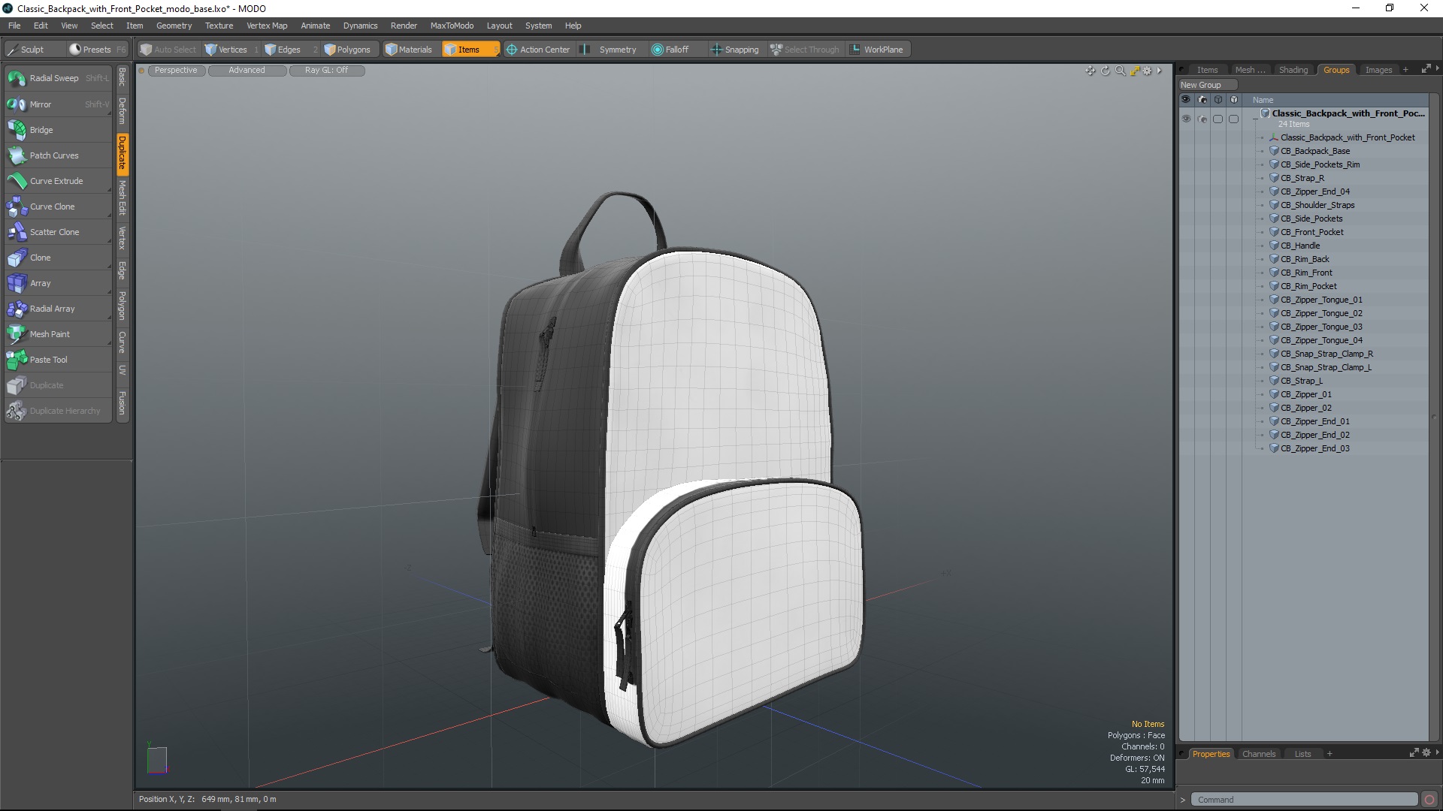Click the viewport zoom magnifier icon

(1120, 71)
